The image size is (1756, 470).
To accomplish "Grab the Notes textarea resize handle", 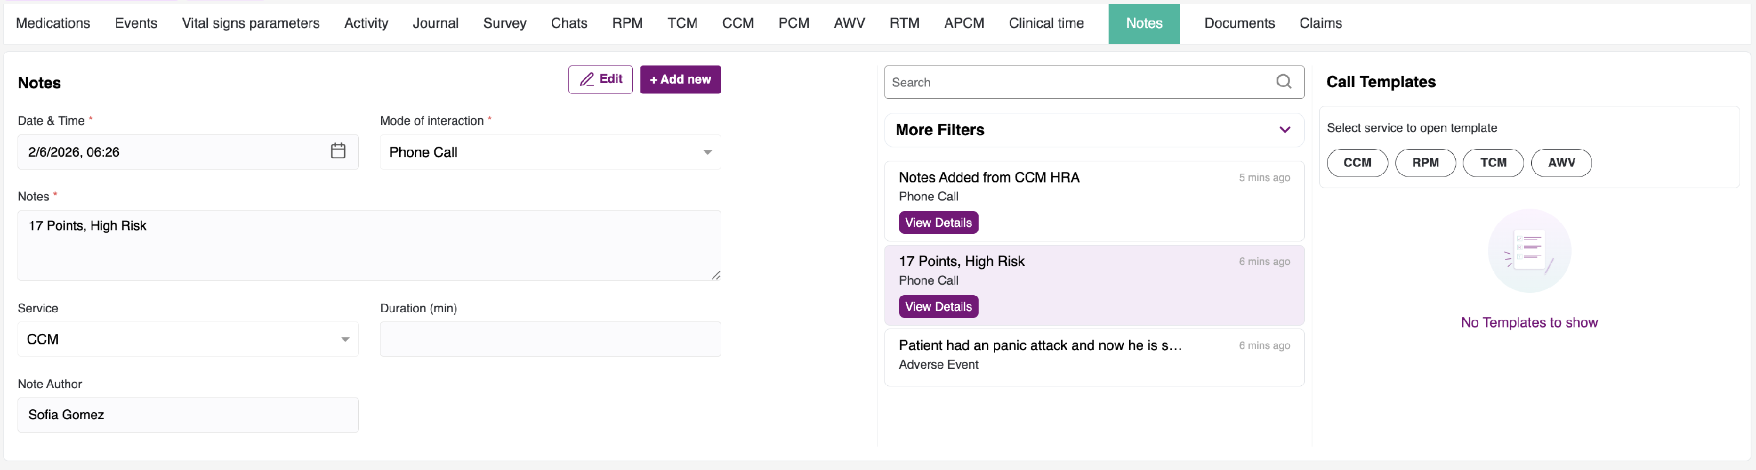I will (x=716, y=275).
